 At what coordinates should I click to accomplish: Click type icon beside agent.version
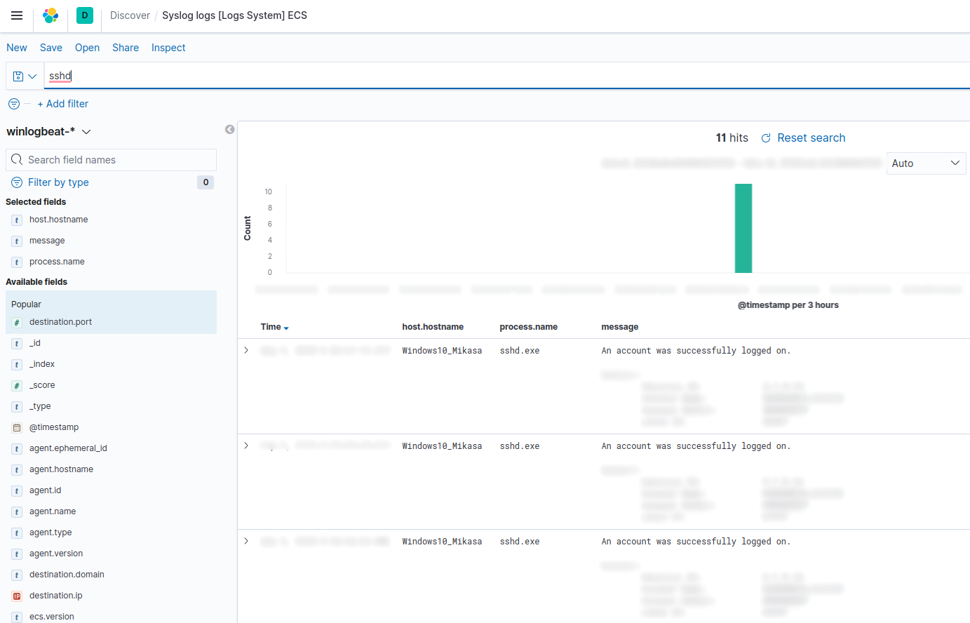[17, 554]
